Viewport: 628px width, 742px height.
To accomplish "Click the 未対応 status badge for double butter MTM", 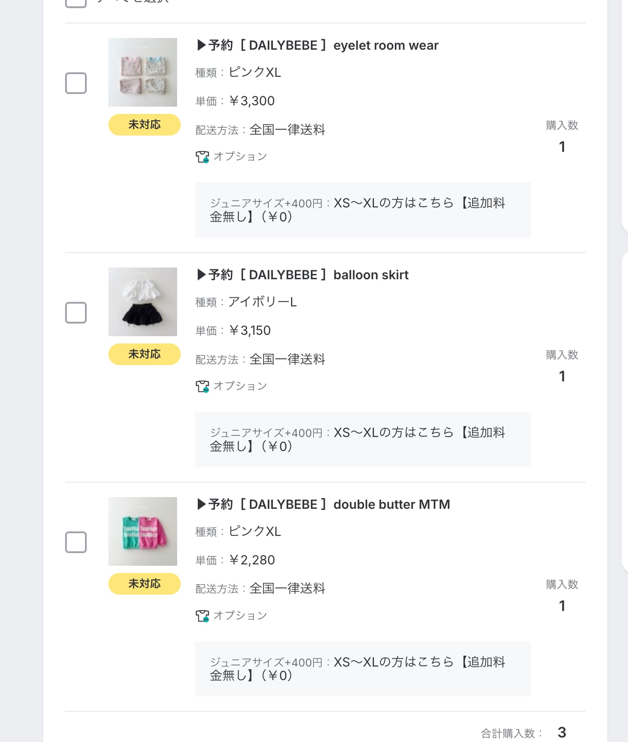I will tap(145, 584).
